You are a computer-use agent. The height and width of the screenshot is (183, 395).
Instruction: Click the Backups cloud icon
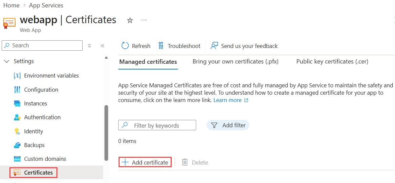point(17,145)
